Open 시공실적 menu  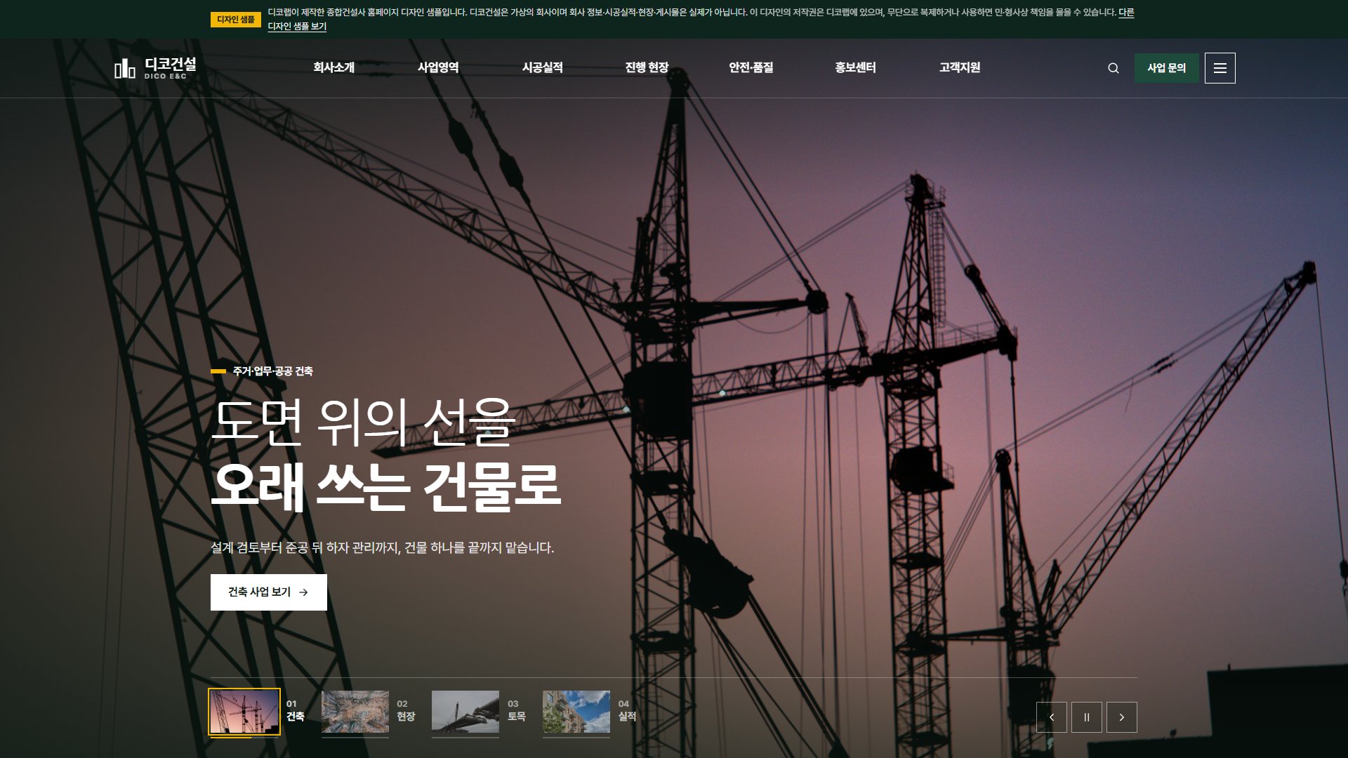[543, 67]
